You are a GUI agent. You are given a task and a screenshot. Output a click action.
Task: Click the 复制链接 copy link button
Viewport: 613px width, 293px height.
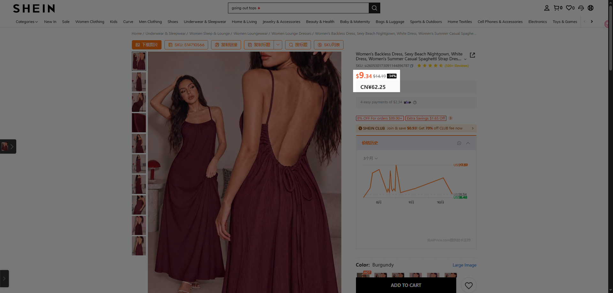pos(226,45)
